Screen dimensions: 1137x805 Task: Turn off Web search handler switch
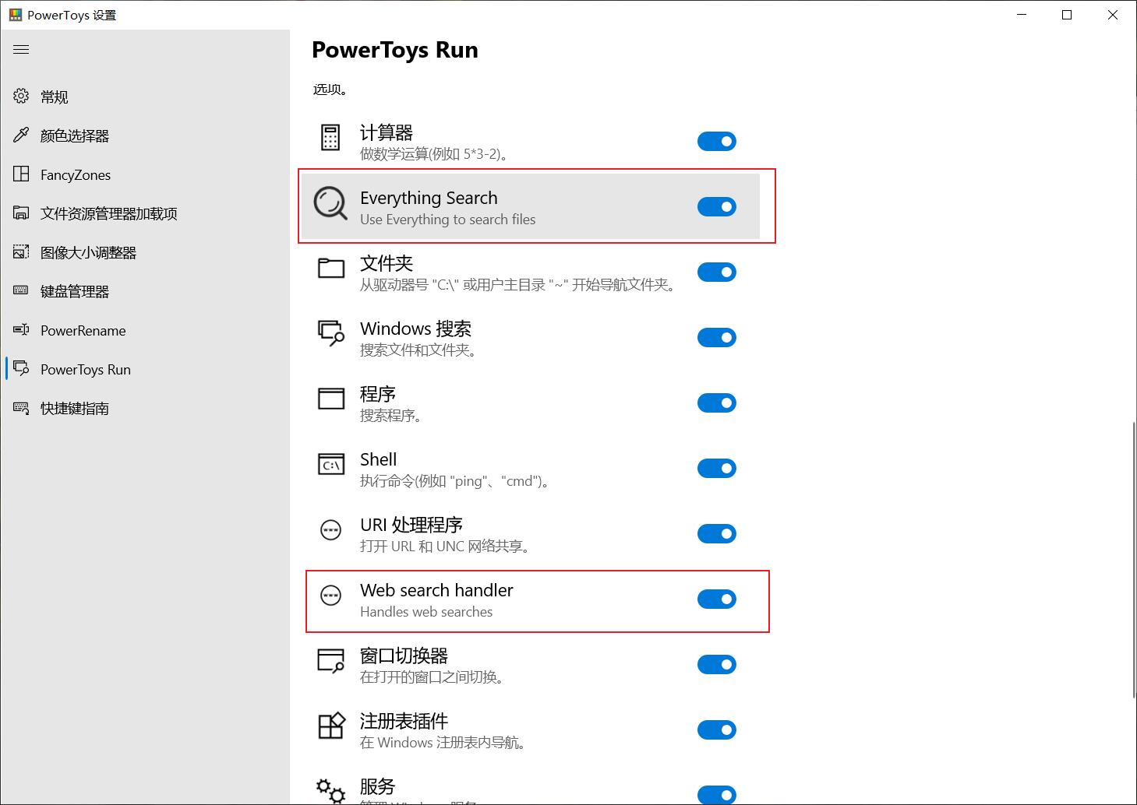[x=717, y=599]
